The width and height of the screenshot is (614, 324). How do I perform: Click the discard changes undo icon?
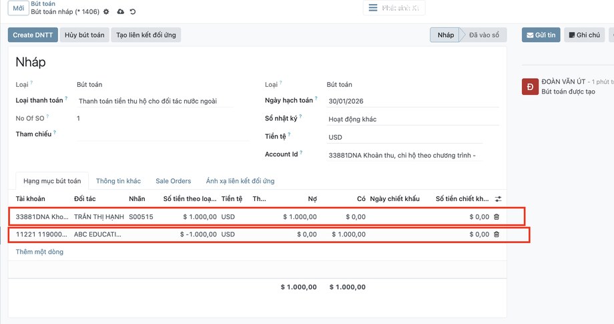click(133, 12)
